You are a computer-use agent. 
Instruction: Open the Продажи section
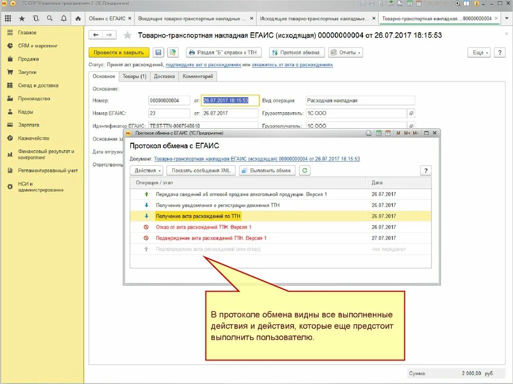pos(29,59)
